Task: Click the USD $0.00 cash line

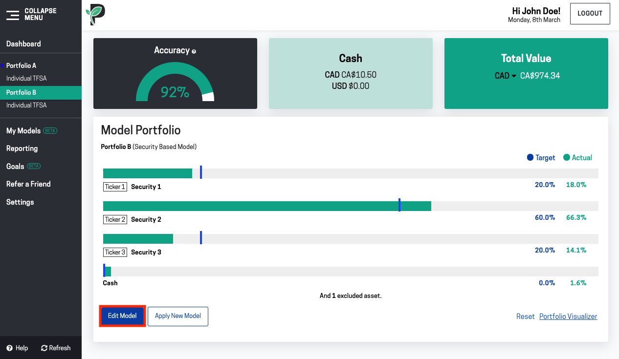Action: click(x=351, y=86)
